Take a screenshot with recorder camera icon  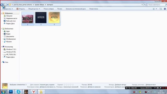pos(158,88)
